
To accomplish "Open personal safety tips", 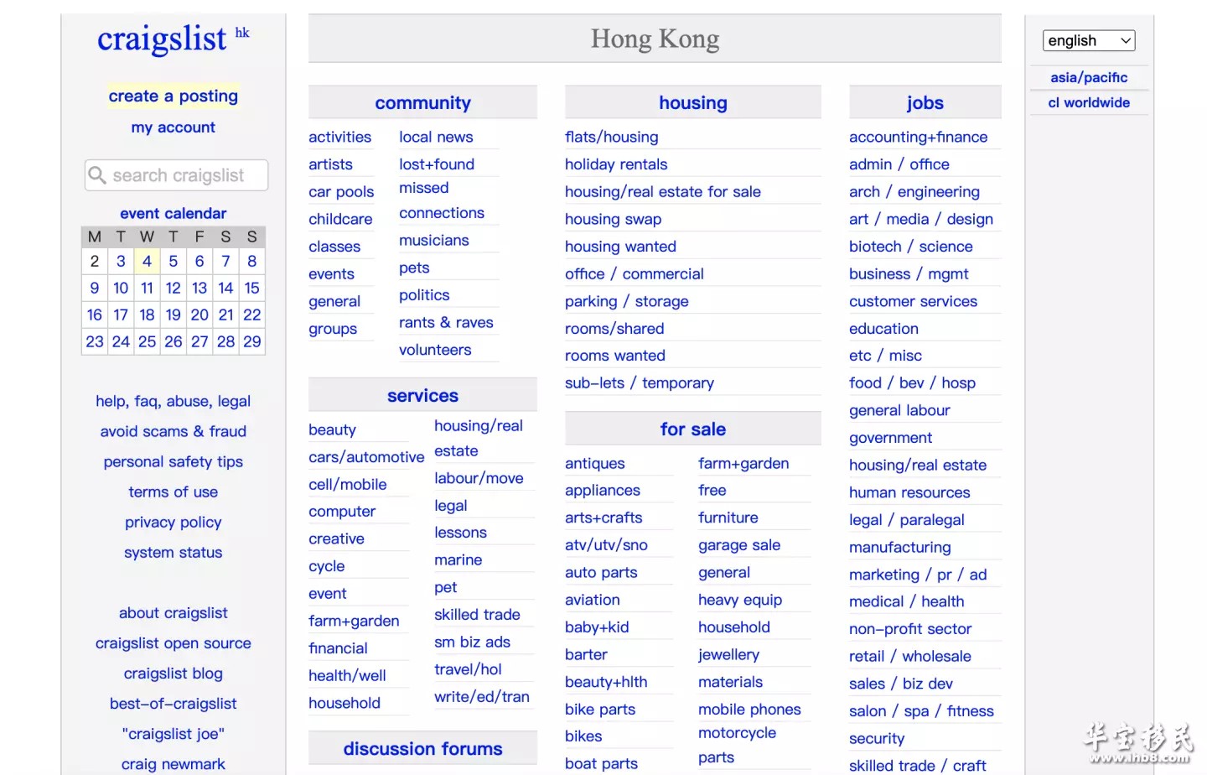I will tap(174, 461).
